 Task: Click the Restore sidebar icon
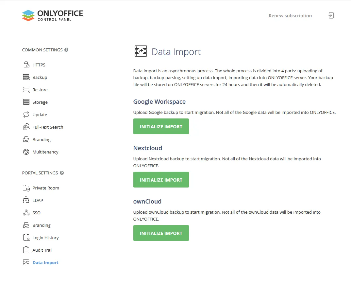point(26,89)
